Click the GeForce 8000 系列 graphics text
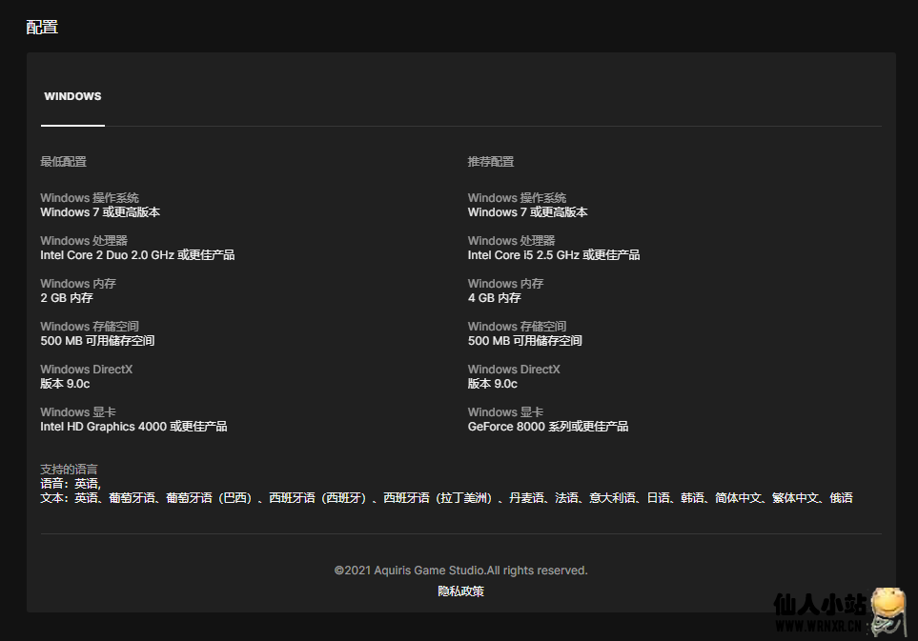 click(547, 427)
